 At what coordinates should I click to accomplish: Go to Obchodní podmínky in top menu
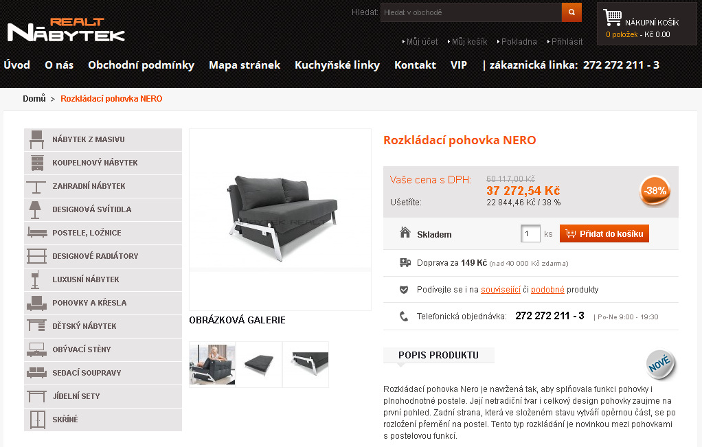click(x=141, y=65)
